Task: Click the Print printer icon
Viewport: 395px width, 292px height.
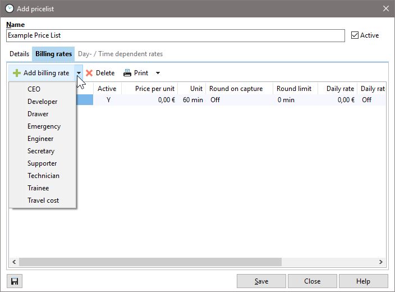Action: (127, 73)
